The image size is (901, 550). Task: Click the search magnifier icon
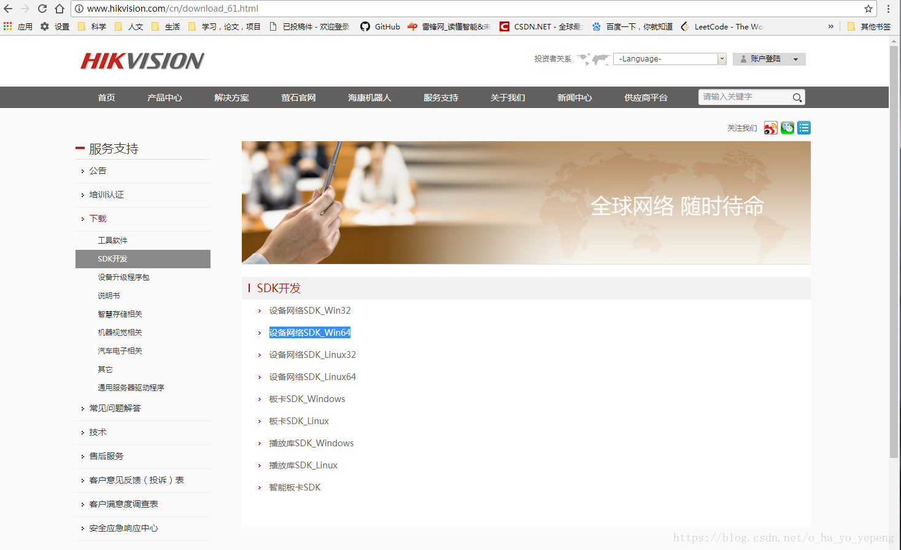click(797, 98)
